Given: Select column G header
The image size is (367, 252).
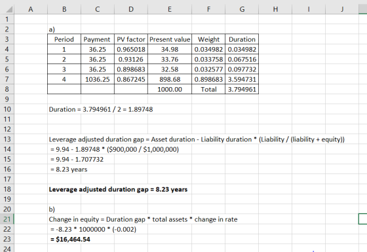Looking at the screenshot, I should click(242, 9).
